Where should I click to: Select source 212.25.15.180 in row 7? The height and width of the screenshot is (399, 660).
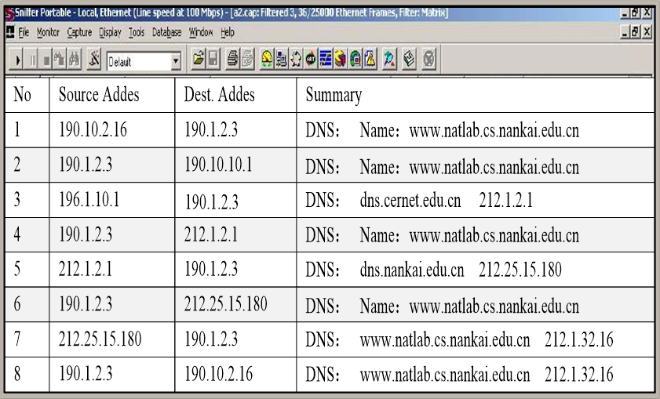(x=100, y=339)
